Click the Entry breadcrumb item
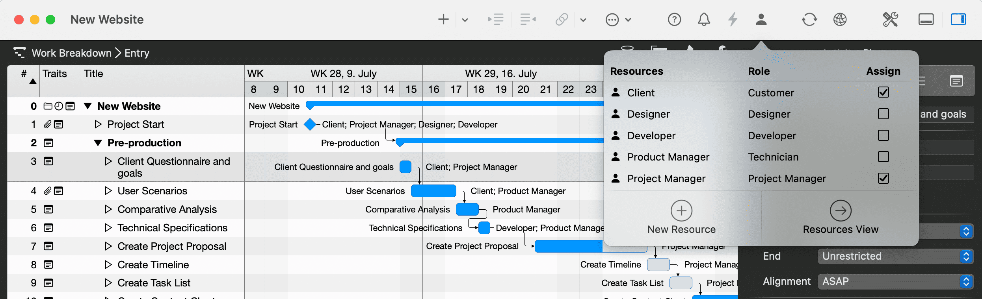The height and width of the screenshot is (299, 982). (137, 53)
